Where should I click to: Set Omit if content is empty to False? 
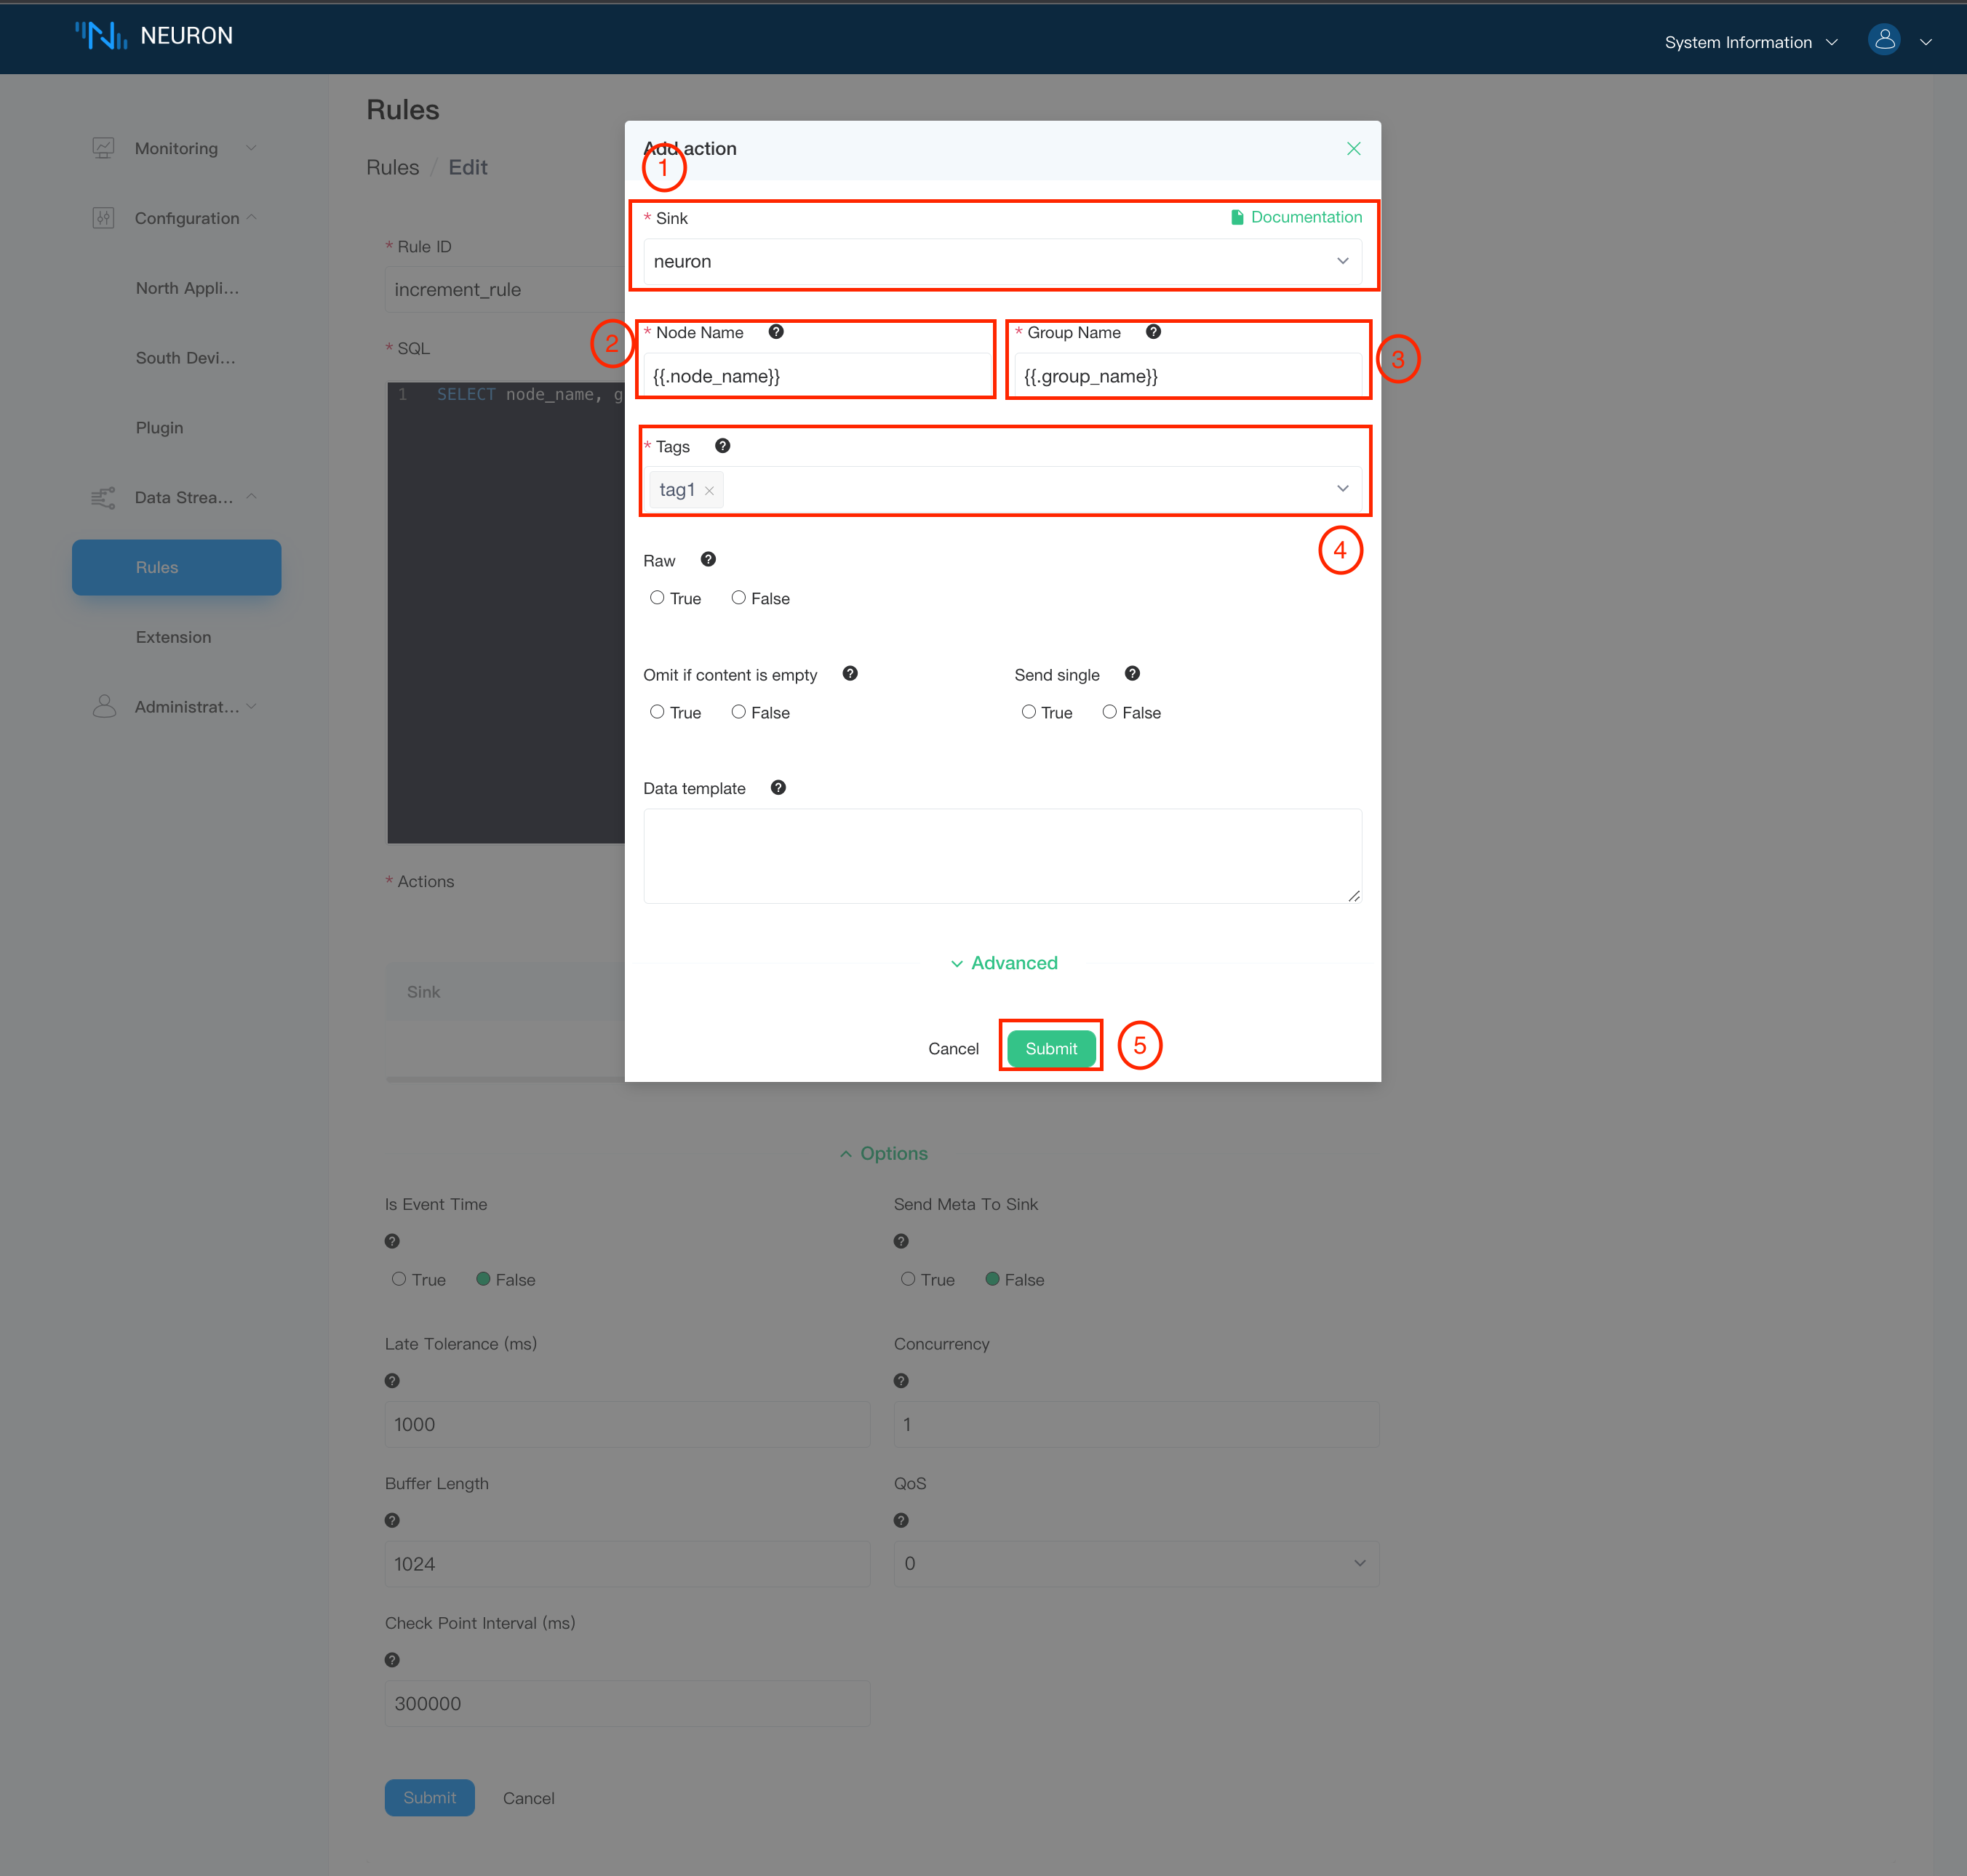738,712
